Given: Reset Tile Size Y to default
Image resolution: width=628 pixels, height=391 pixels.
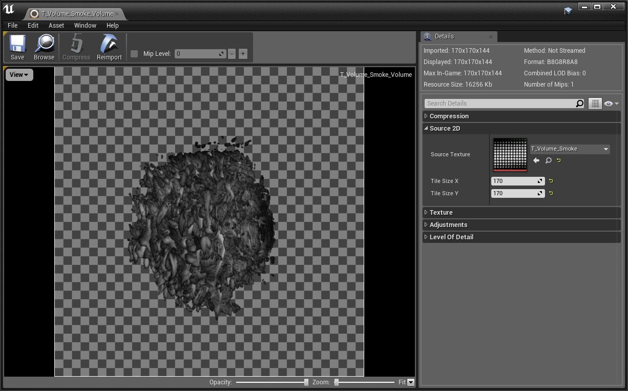Looking at the screenshot, I should tap(551, 193).
